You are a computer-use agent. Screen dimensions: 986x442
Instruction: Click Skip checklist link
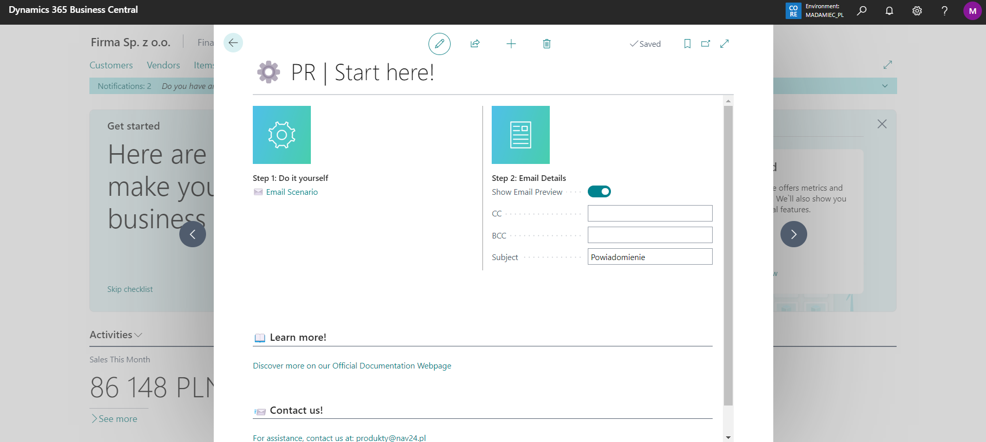(130, 289)
